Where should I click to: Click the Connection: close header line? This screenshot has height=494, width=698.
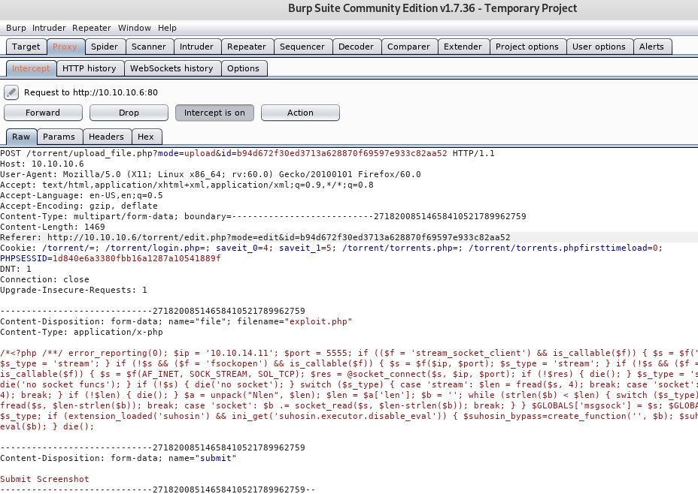(x=44, y=279)
